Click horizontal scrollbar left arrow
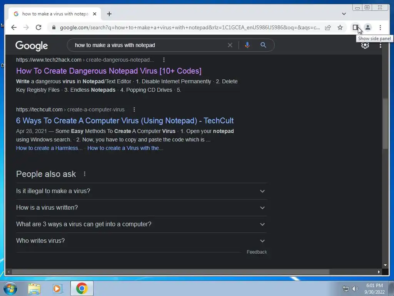394x296 pixels. coord(8,272)
